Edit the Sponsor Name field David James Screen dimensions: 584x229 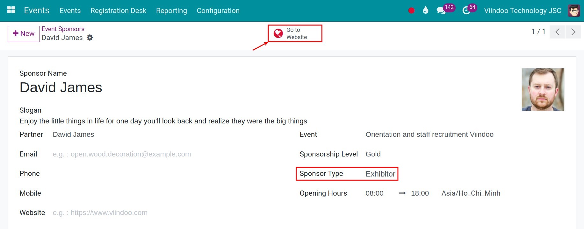(61, 87)
